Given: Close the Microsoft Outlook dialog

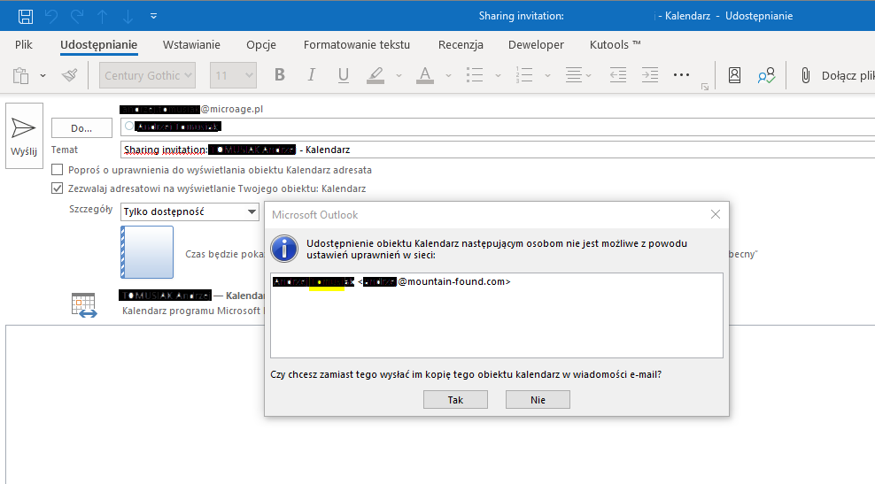Looking at the screenshot, I should click(x=716, y=214).
